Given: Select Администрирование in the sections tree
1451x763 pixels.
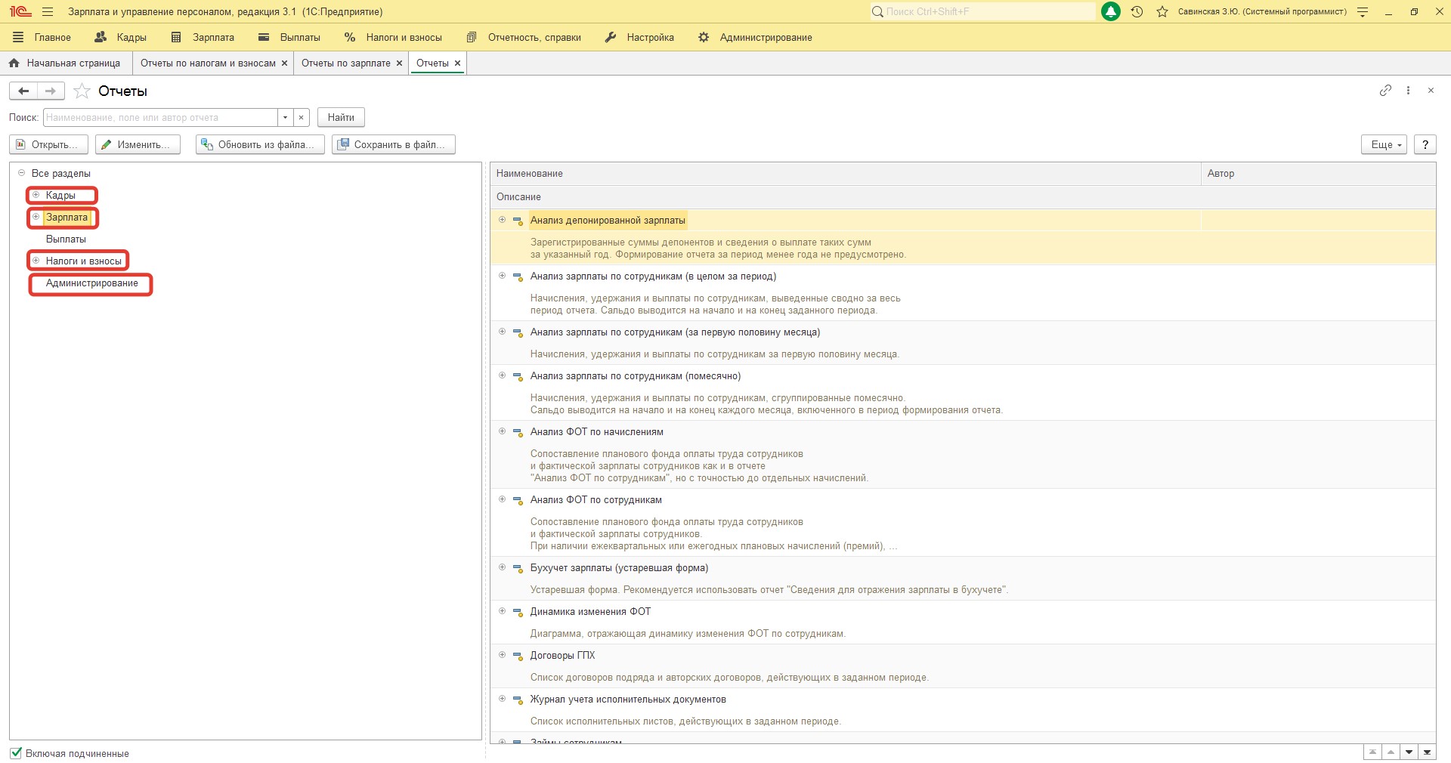Looking at the screenshot, I should 92,283.
